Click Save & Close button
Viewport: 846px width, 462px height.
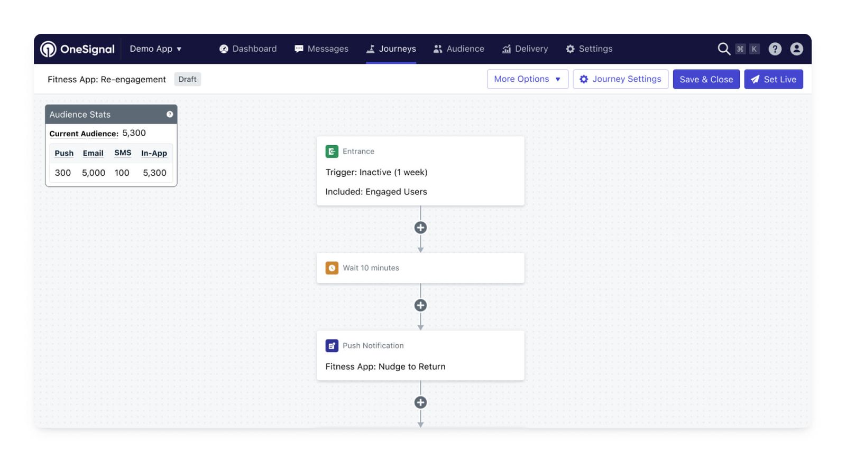tap(706, 79)
